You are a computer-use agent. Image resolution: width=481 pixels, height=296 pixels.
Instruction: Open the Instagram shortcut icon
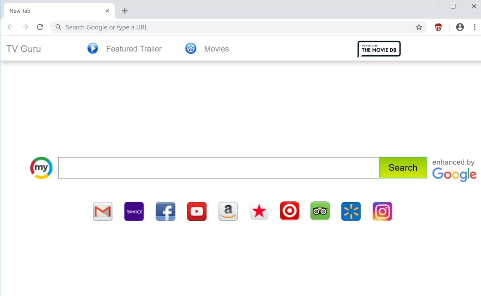382,211
